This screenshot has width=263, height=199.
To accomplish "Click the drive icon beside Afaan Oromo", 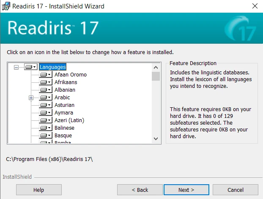I will tap(45, 75).
